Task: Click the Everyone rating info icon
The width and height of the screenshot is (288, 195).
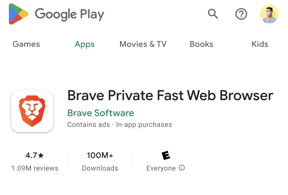Action: [182, 168]
